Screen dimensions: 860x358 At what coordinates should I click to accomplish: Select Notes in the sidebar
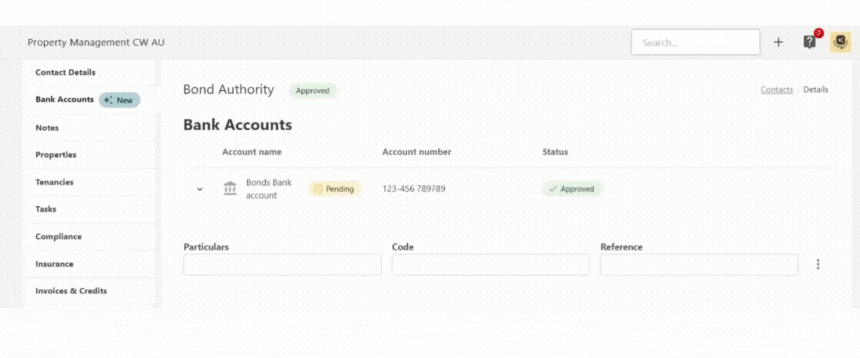tap(47, 128)
